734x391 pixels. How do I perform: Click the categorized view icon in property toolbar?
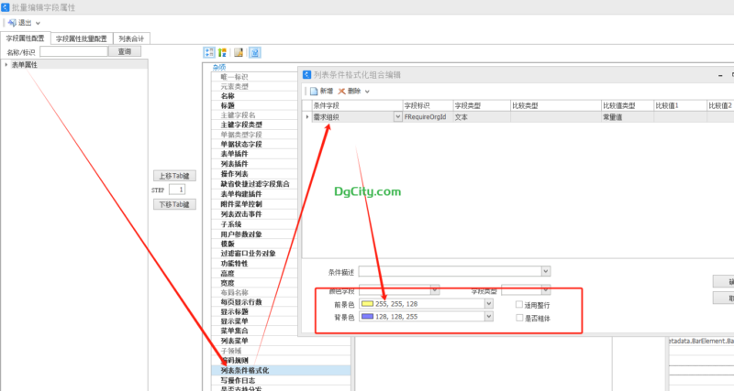coord(209,52)
